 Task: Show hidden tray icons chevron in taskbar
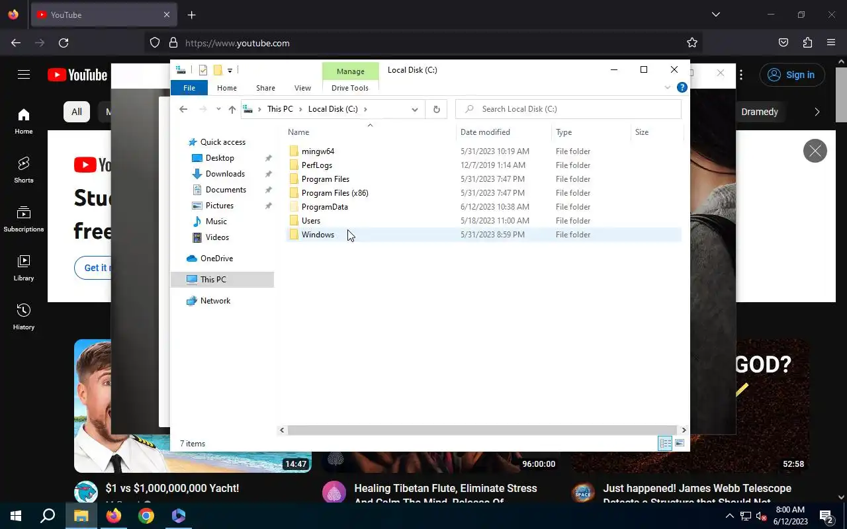click(729, 516)
